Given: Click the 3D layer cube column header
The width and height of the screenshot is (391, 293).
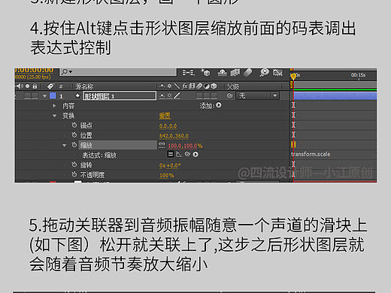Looking at the screenshot, I should coord(214,86).
